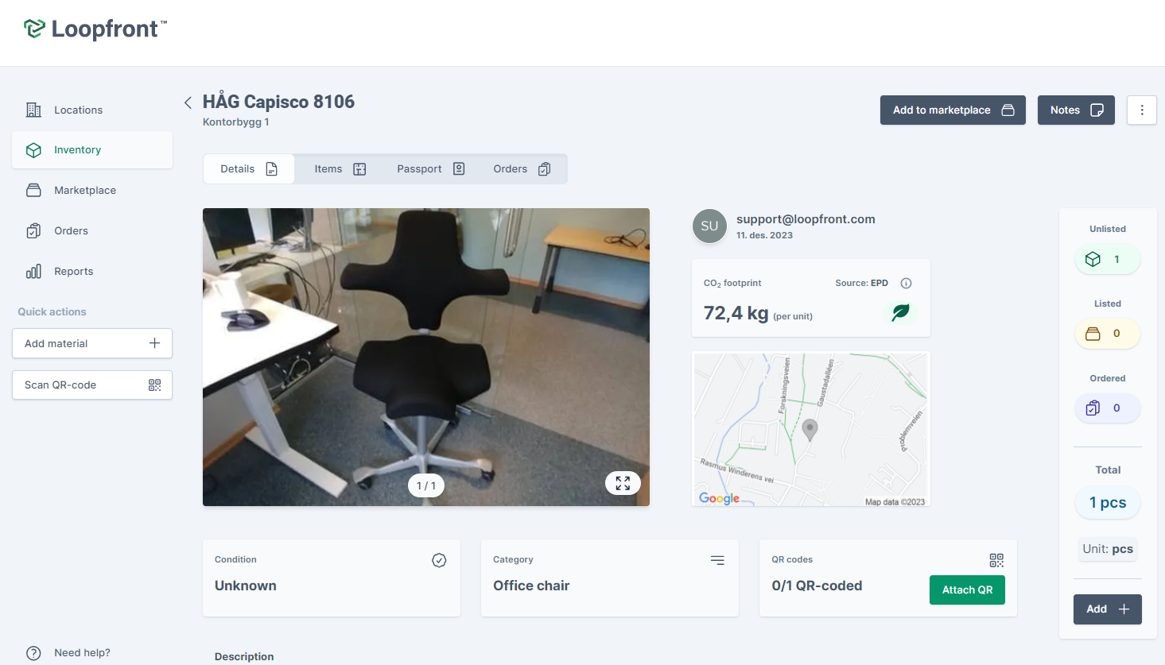This screenshot has width=1165, height=665.
Task: Click the Unlisted count badge
Action: coord(1107,259)
